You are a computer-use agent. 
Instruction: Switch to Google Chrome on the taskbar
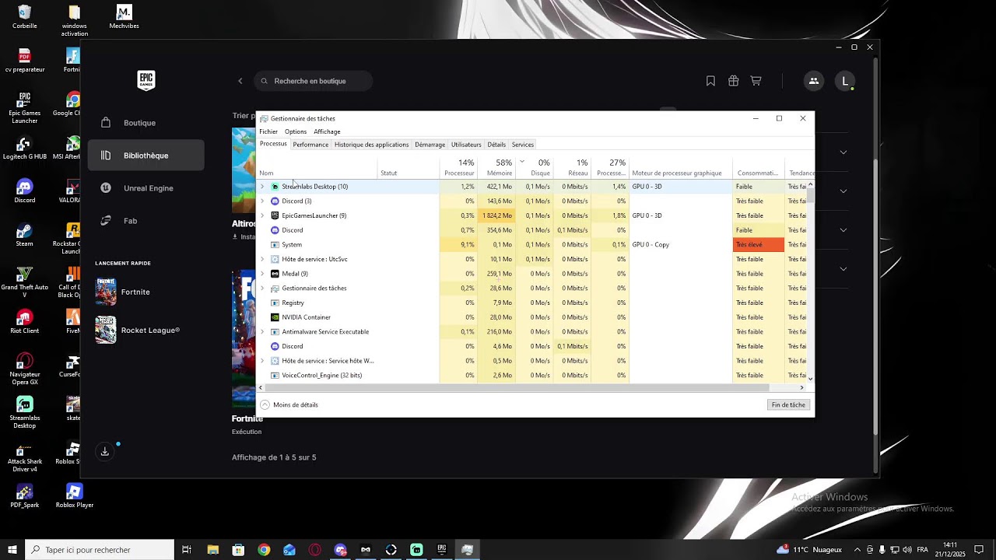click(264, 550)
